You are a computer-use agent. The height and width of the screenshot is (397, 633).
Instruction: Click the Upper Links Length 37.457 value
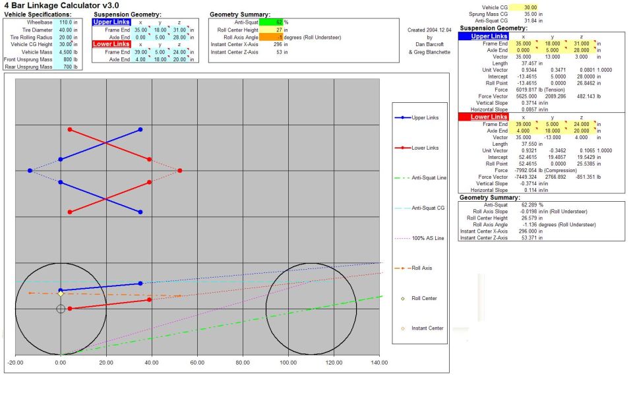(x=529, y=63)
